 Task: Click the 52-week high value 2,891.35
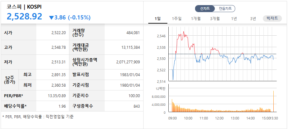[x=59, y=75]
